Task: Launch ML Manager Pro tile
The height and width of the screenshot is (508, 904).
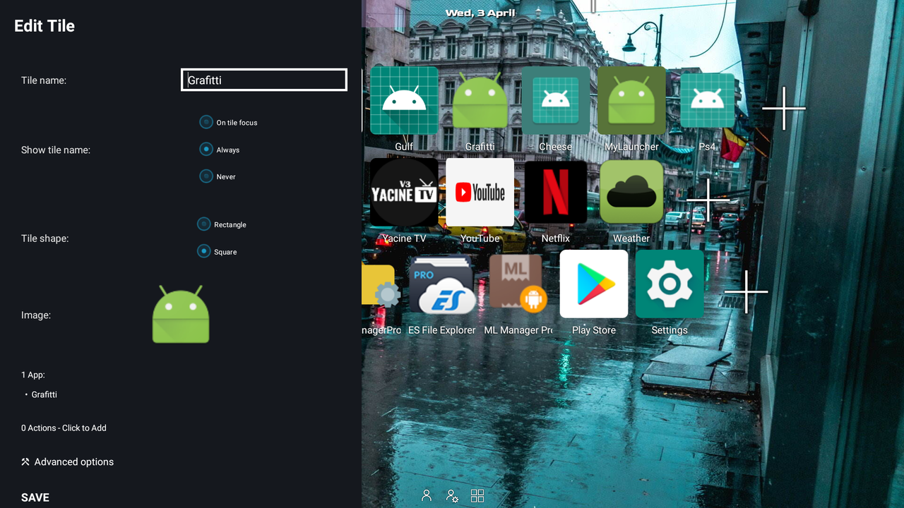Action: coord(518,284)
